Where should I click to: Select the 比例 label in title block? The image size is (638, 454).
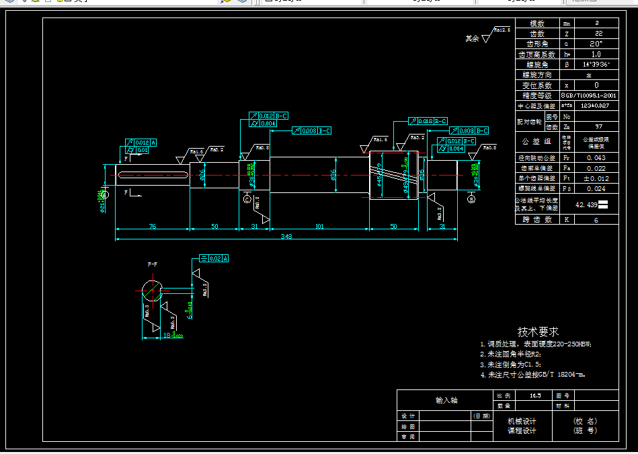[x=504, y=395]
